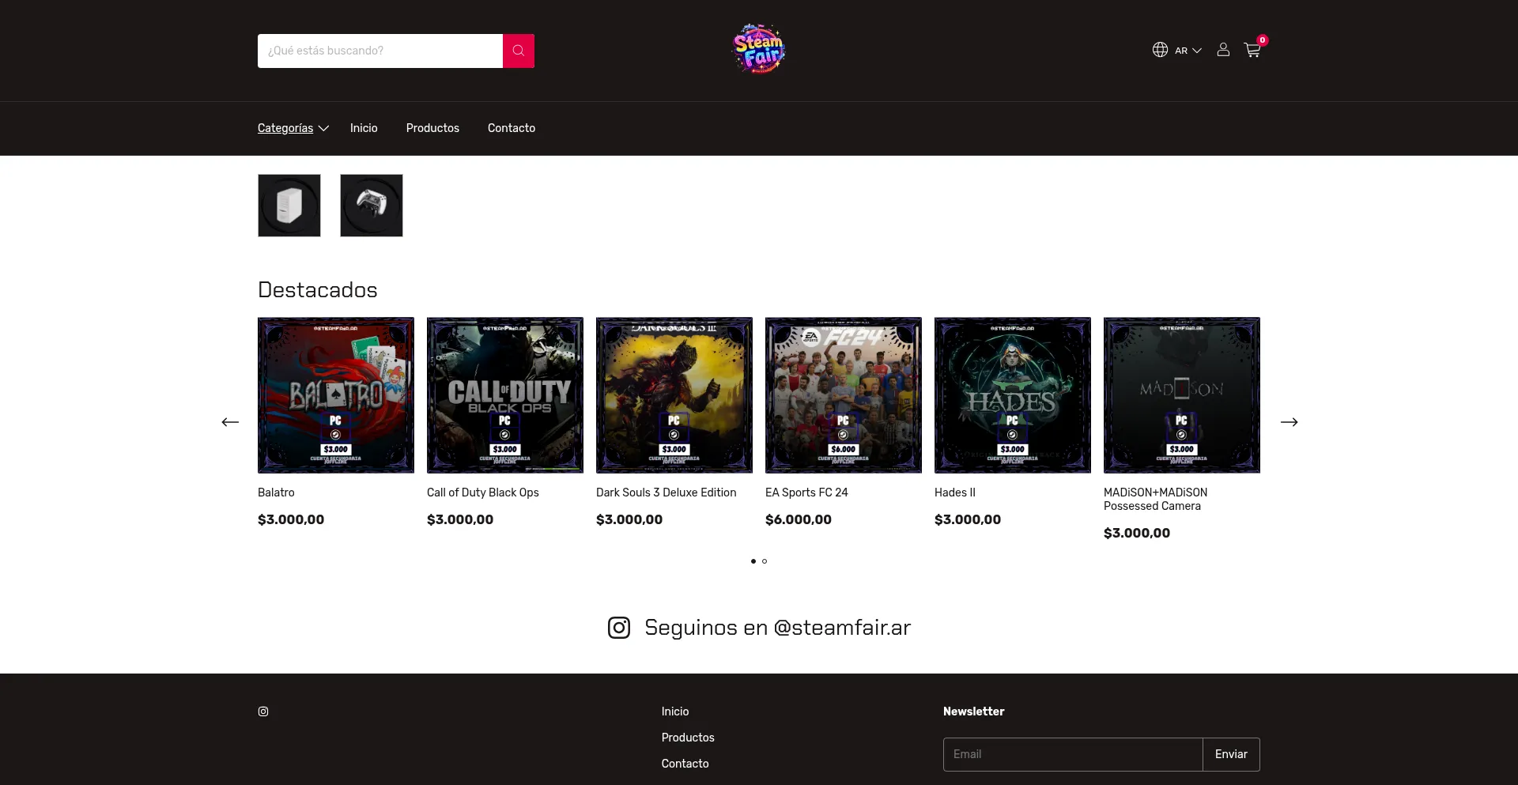
Task: Select the second carousel pagination dot
Action: 765,561
